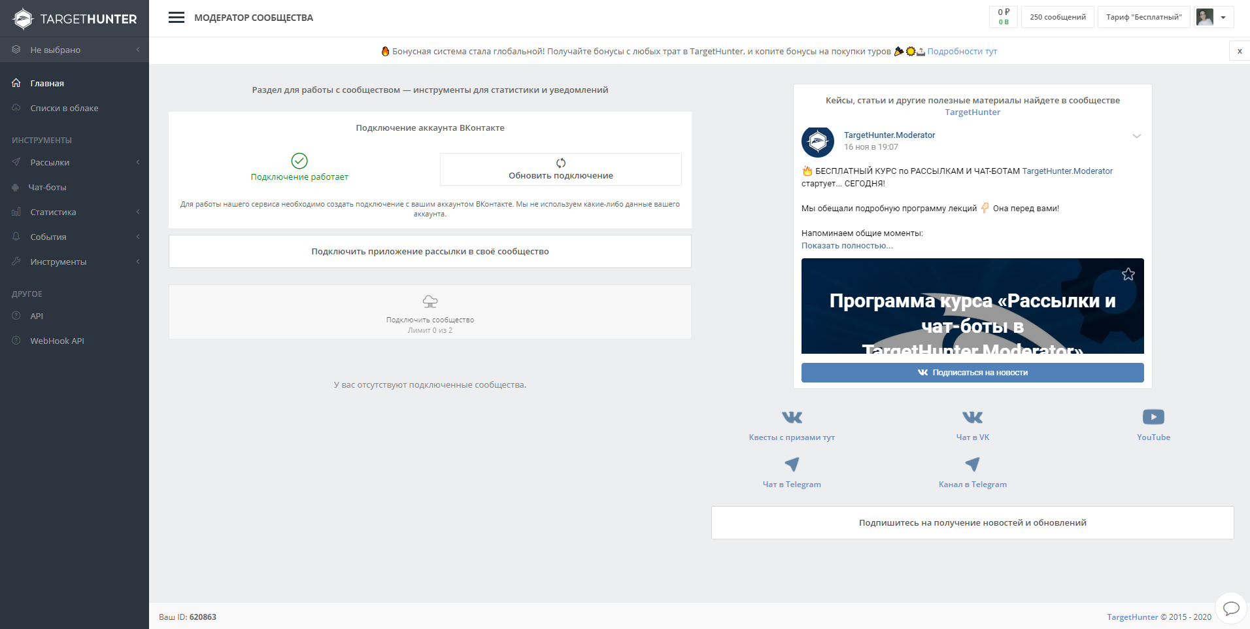This screenshot has width=1250, height=629.
Task: Open the Не выбрано community selector
Action: coord(75,50)
